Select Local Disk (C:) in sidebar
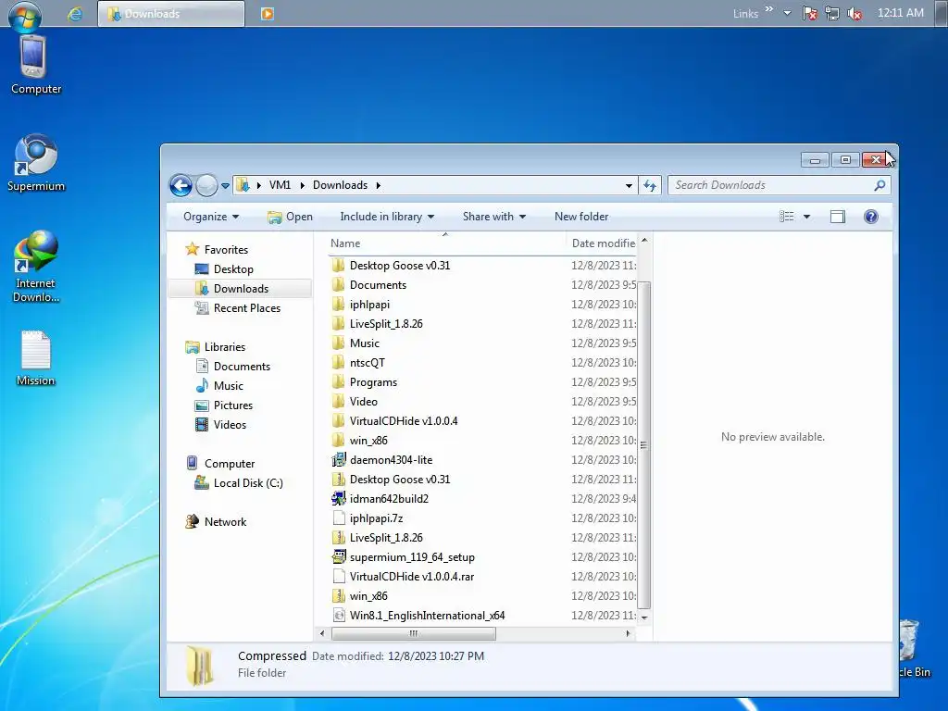948x711 pixels. click(248, 483)
